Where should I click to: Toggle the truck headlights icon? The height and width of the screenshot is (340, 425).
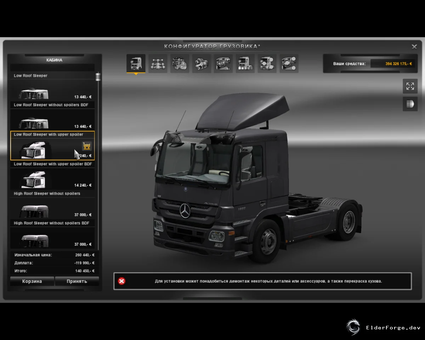click(410, 104)
